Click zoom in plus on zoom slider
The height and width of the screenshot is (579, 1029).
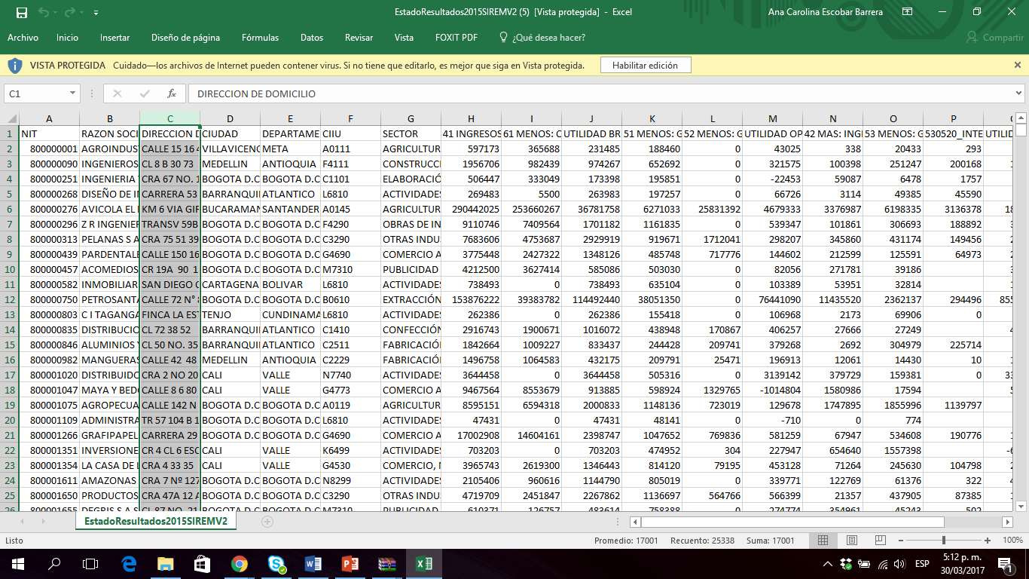(x=988, y=540)
